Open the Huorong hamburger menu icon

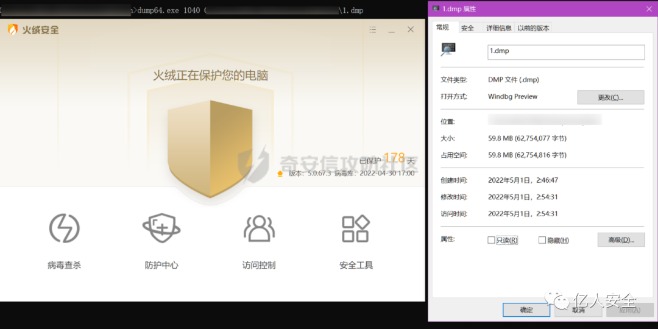point(373,29)
